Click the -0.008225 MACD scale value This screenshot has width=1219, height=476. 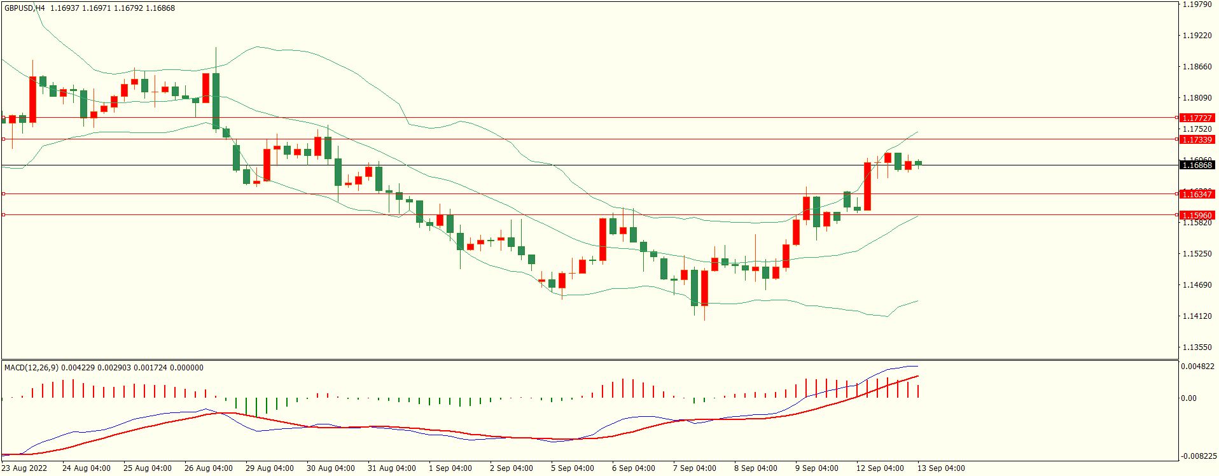click(1197, 456)
